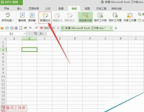Switch to the 我的WPS tab

click(x=47, y=28)
